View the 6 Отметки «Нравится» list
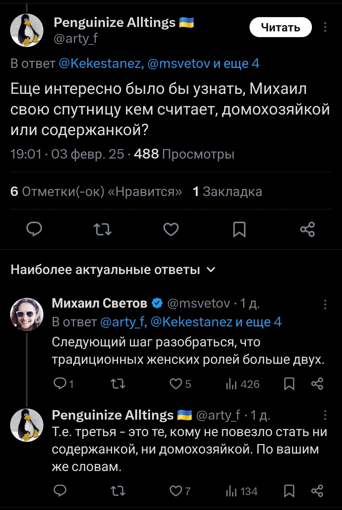342x510 pixels. (x=96, y=191)
